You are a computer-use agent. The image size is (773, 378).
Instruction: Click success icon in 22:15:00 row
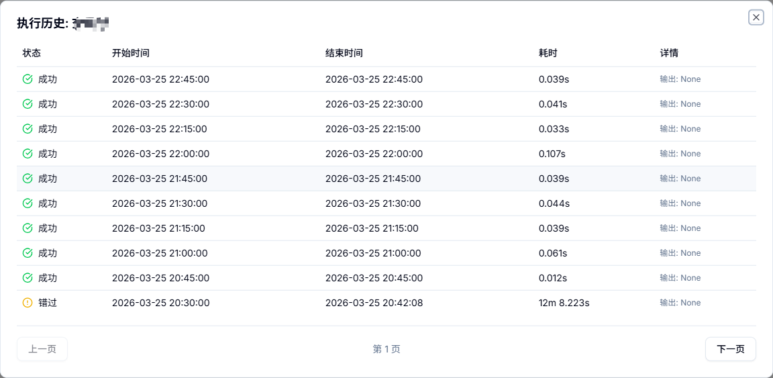tap(28, 129)
